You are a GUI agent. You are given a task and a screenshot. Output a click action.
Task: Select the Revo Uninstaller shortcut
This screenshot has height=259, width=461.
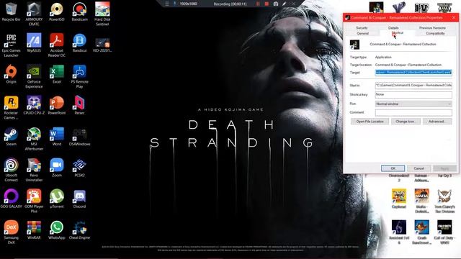34,170
